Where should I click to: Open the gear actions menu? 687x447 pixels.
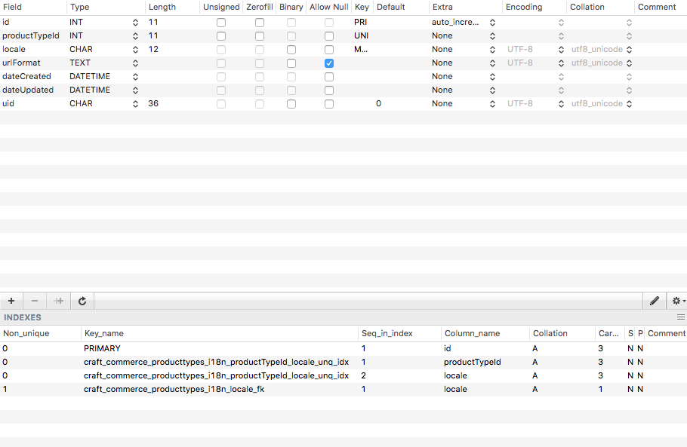click(x=677, y=301)
